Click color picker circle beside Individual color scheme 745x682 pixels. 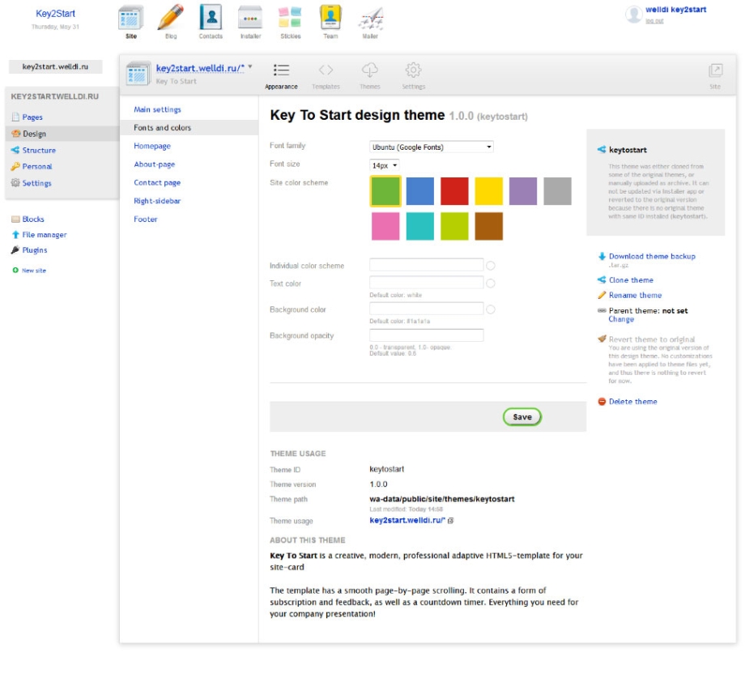click(x=491, y=266)
